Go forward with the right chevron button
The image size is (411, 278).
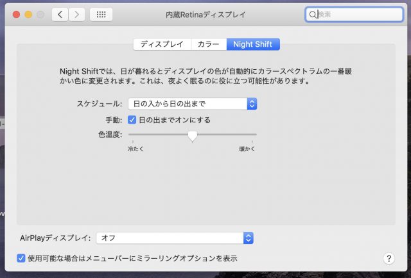click(x=76, y=14)
